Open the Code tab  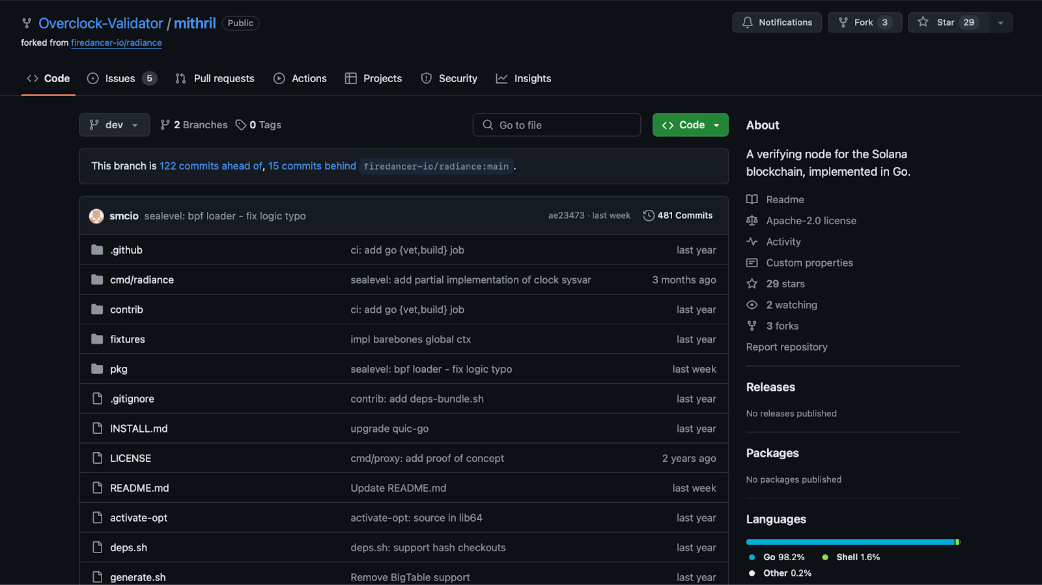pos(48,78)
